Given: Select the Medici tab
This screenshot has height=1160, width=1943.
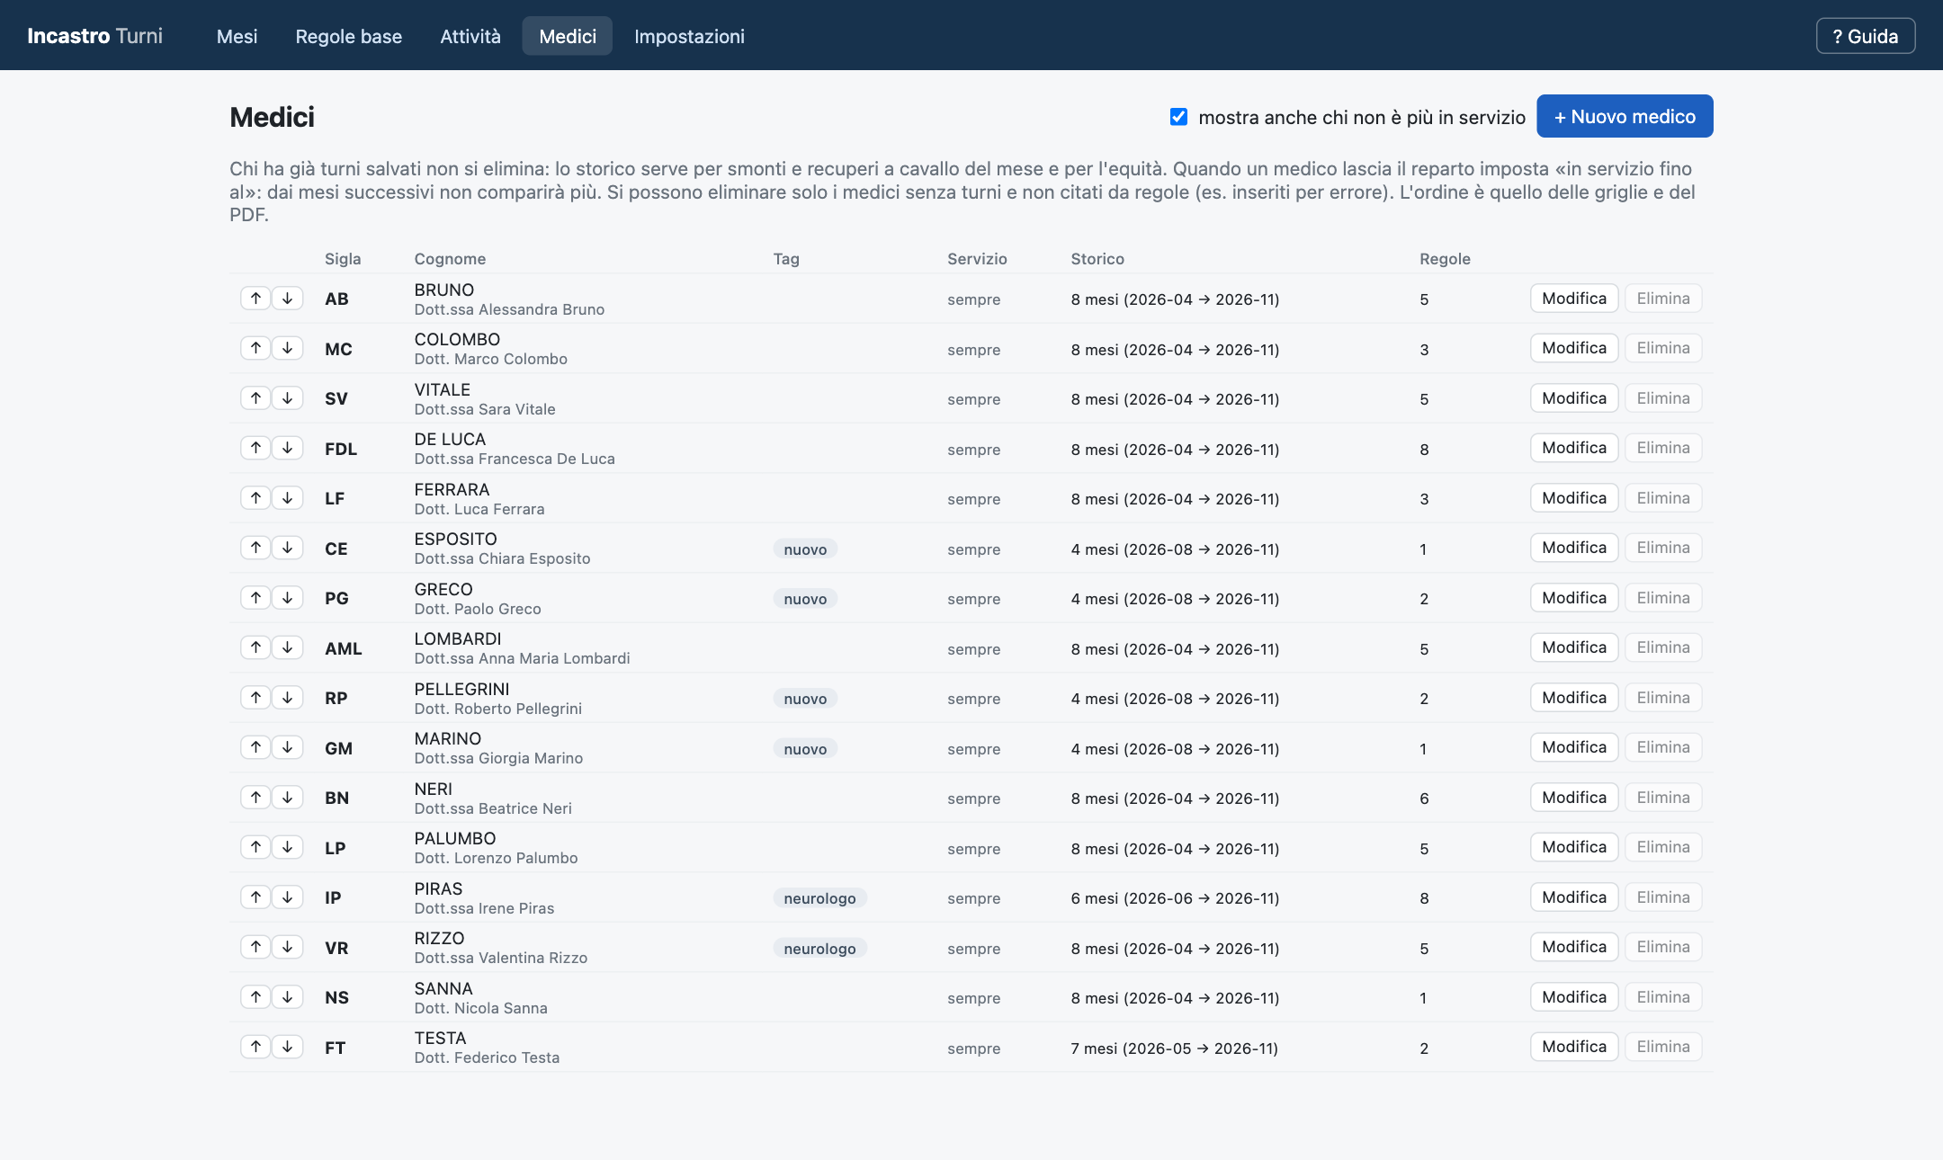Looking at the screenshot, I should click(x=568, y=36).
